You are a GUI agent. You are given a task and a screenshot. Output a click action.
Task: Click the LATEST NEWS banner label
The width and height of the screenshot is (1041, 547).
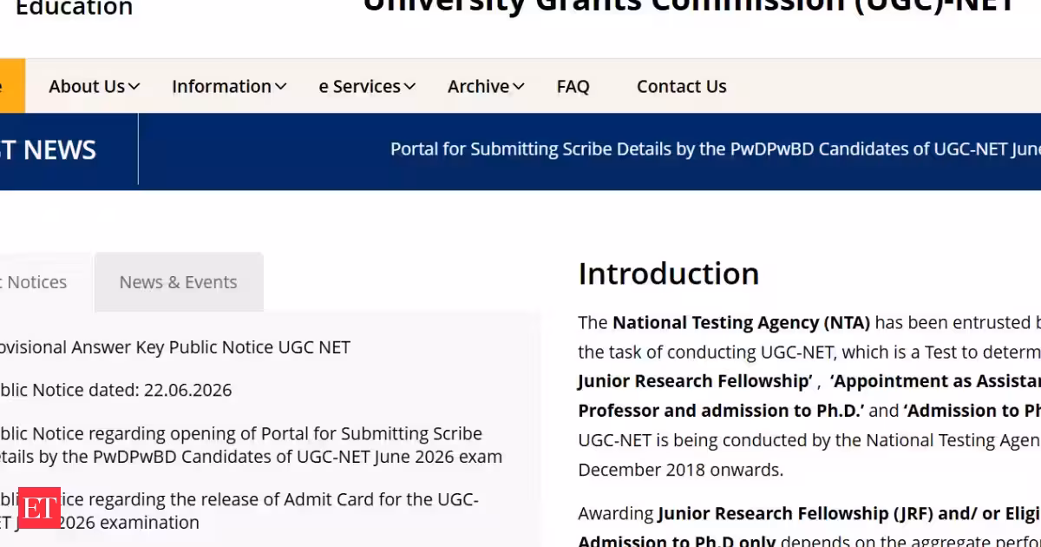click(48, 150)
